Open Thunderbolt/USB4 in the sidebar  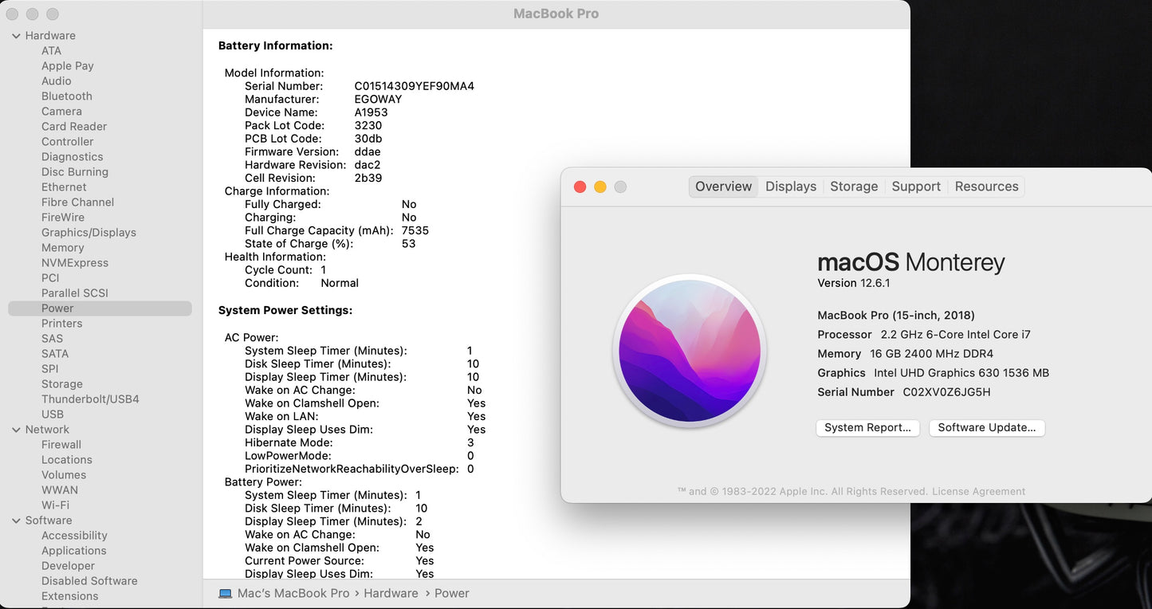click(90, 399)
